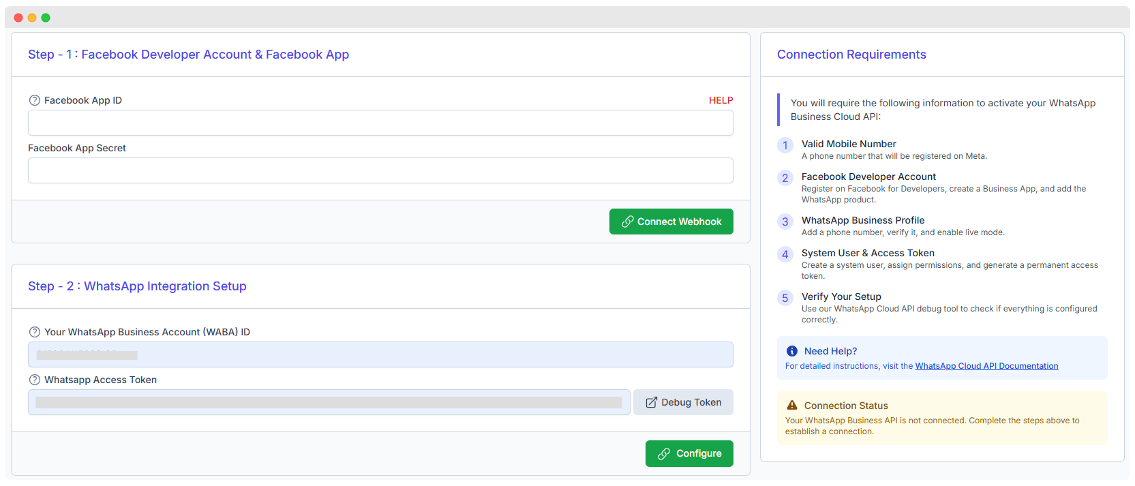
Task: Focus the Whatsapp Access Token field
Action: tap(329, 402)
